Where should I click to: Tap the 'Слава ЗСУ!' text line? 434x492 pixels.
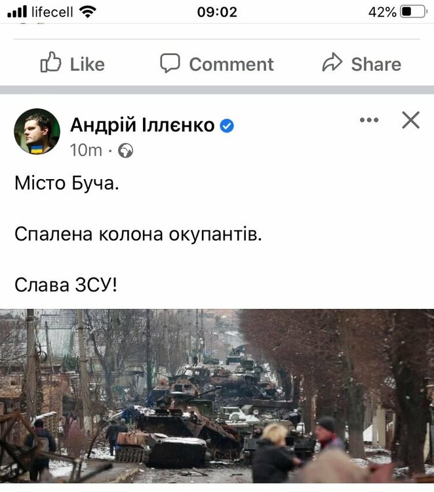(x=66, y=285)
